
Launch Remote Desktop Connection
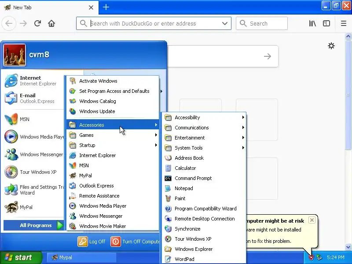pos(204,218)
